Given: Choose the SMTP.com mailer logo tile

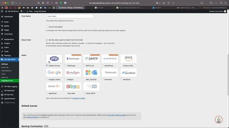Looking at the screenshot, I should [x=92, y=59].
